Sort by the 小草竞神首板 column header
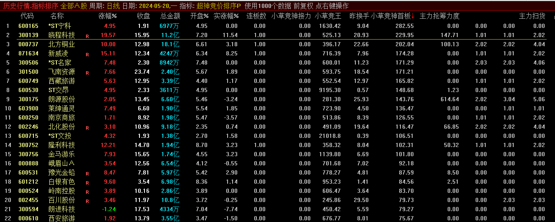Image resolution: width=555 pixels, height=222 pixels. [x=390, y=16]
